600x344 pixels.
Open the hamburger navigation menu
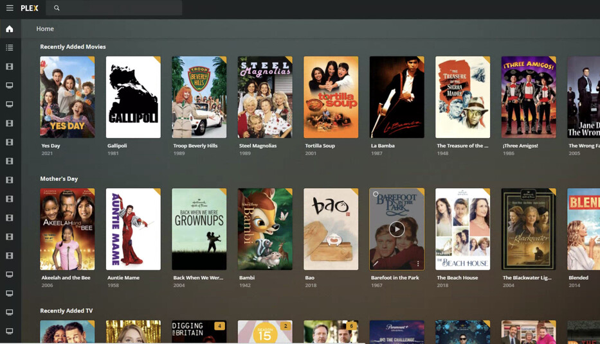tap(10, 8)
